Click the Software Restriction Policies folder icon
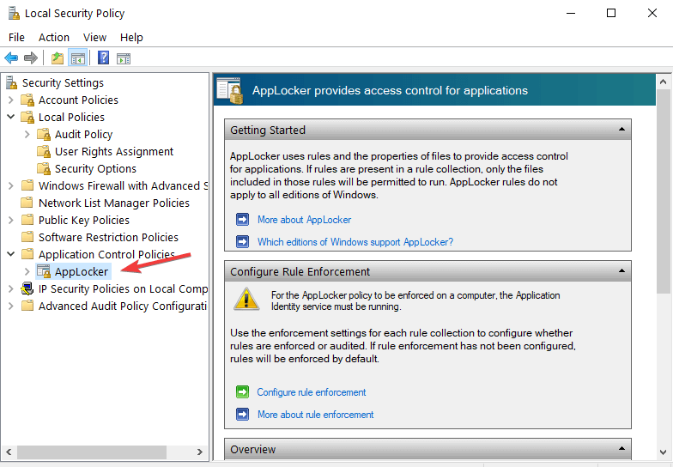The width and height of the screenshot is (673, 467). [27, 237]
